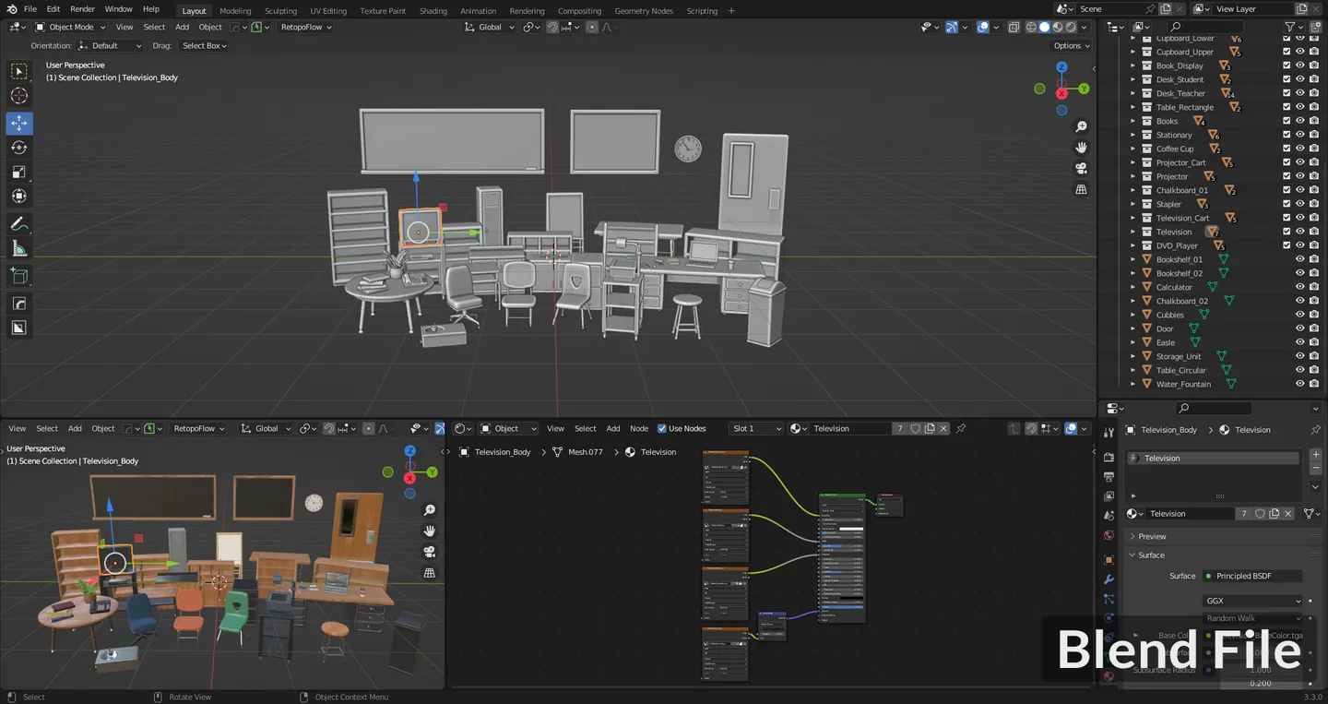Toggle proportional editing in top viewport header
Image resolution: width=1328 pixels, height=704 pixels.
(592, 27)
